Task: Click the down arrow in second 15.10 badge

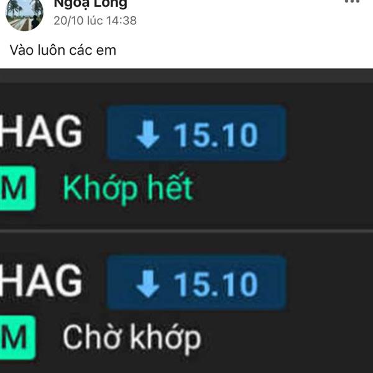Action: (x=148, y=284)
